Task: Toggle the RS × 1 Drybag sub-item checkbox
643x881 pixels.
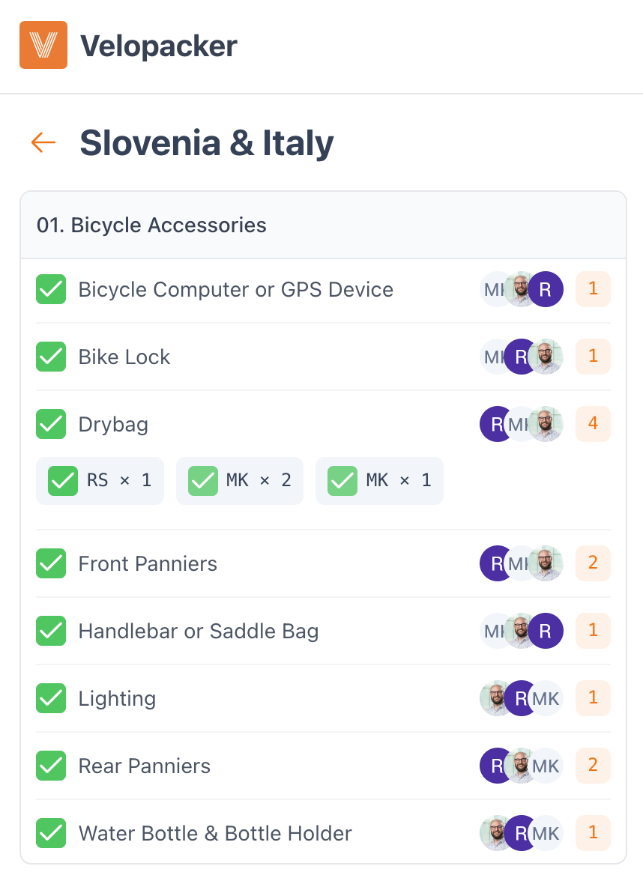Action: 64,481
